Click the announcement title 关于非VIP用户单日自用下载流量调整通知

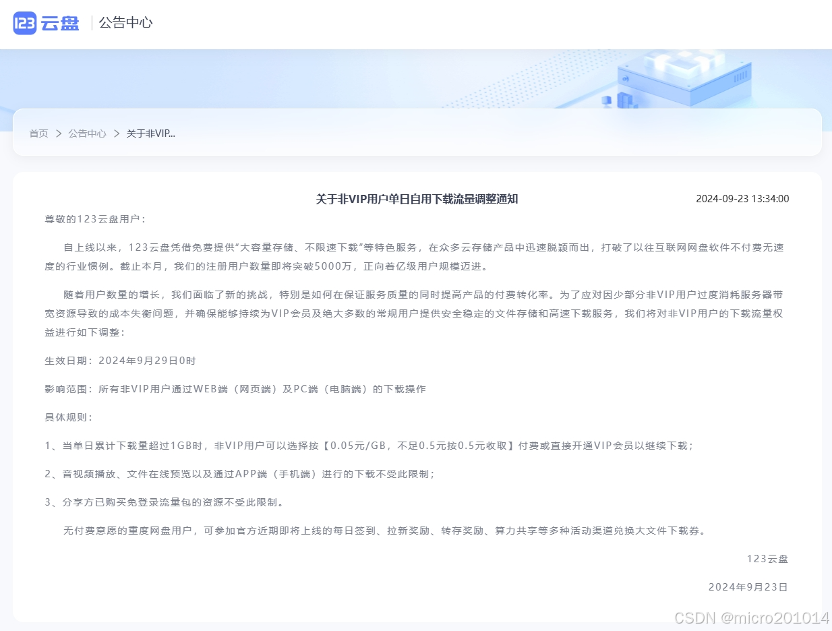pyautogui.click(x=417, y=199)
